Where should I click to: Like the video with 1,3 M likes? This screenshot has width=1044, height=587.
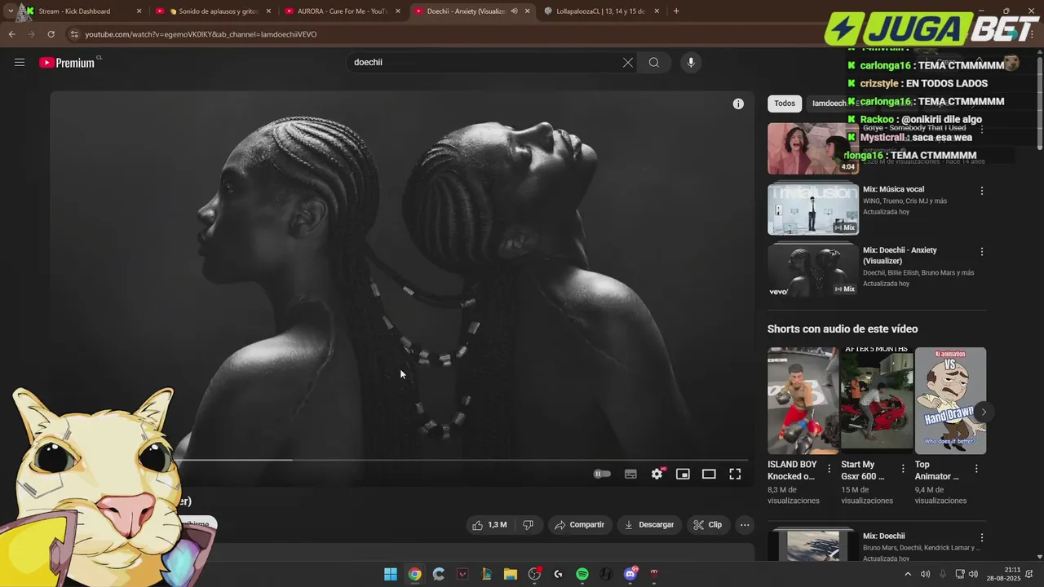(489, 525)
